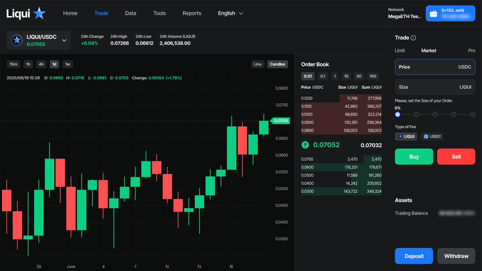The image size is (482, 271).
Task: Click the green Buy button
Action: (x=414, y=157)
